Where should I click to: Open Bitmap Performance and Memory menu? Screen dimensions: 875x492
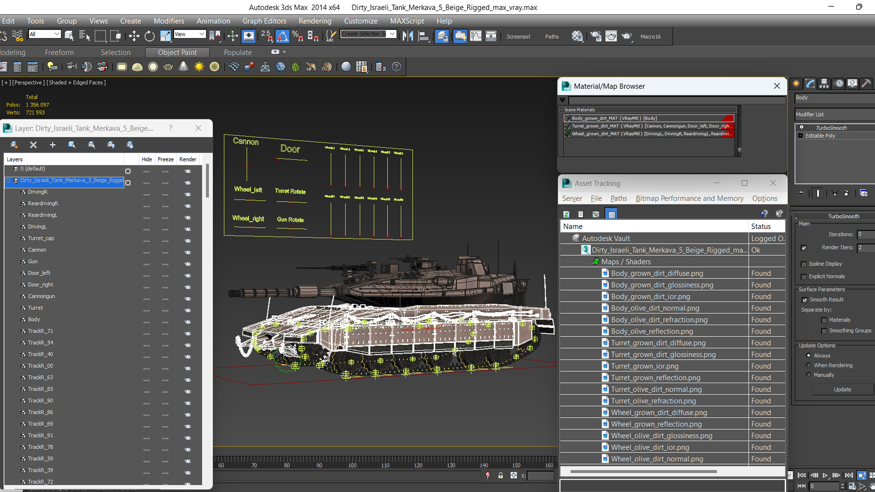point(690,199)
